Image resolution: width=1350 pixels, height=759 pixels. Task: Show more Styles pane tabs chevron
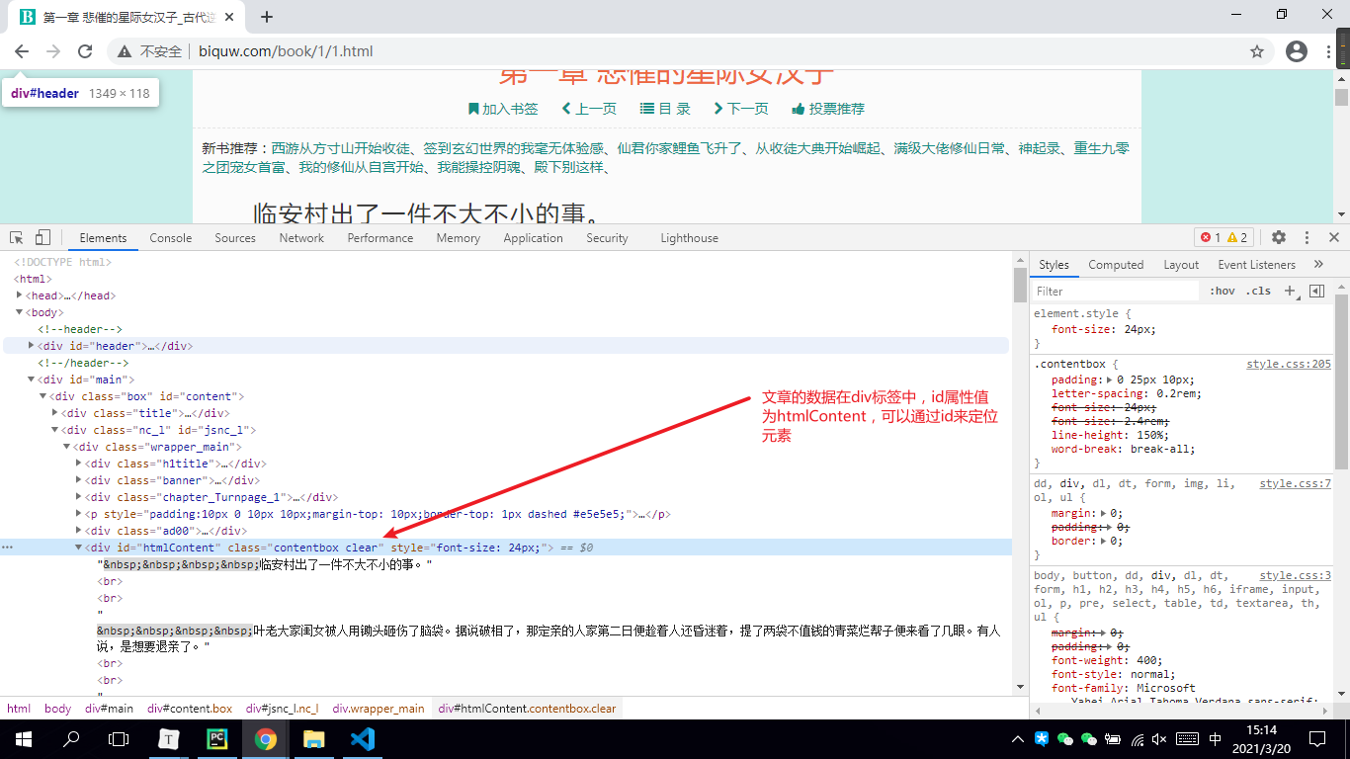(x=1318, y=264)
